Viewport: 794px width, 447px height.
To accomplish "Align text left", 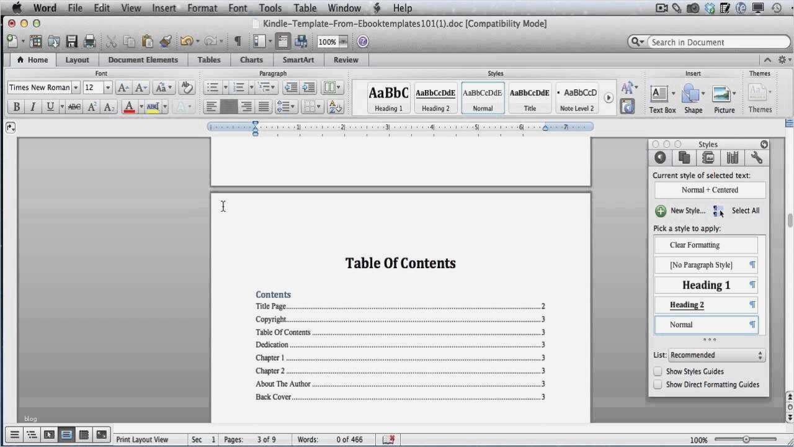I will point(212,107).
